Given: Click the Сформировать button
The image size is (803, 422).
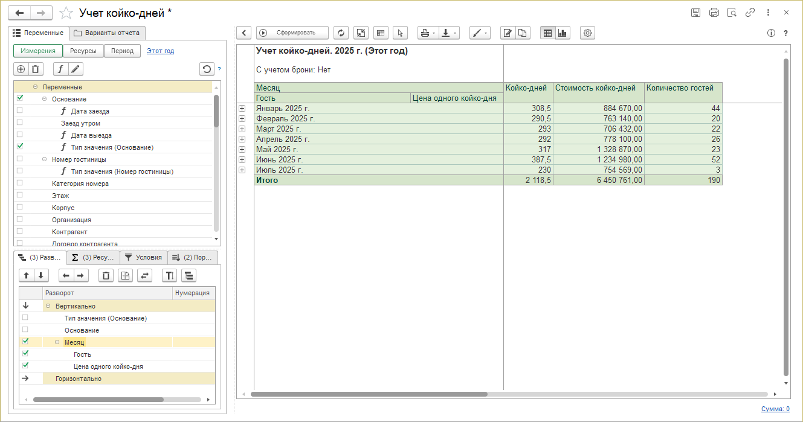Looking at the screenshot, I should click(292, 33).
